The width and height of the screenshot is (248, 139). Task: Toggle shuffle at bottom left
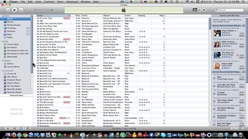coord(14,129)
